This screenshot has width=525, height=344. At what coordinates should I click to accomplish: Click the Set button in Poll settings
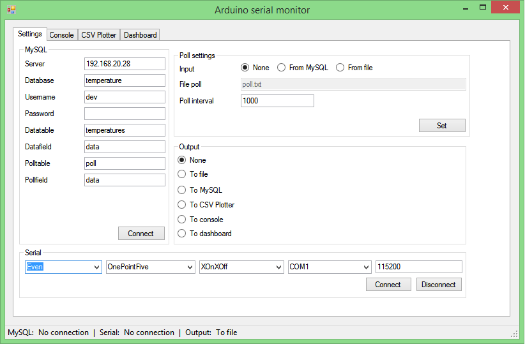pos(442,126)
